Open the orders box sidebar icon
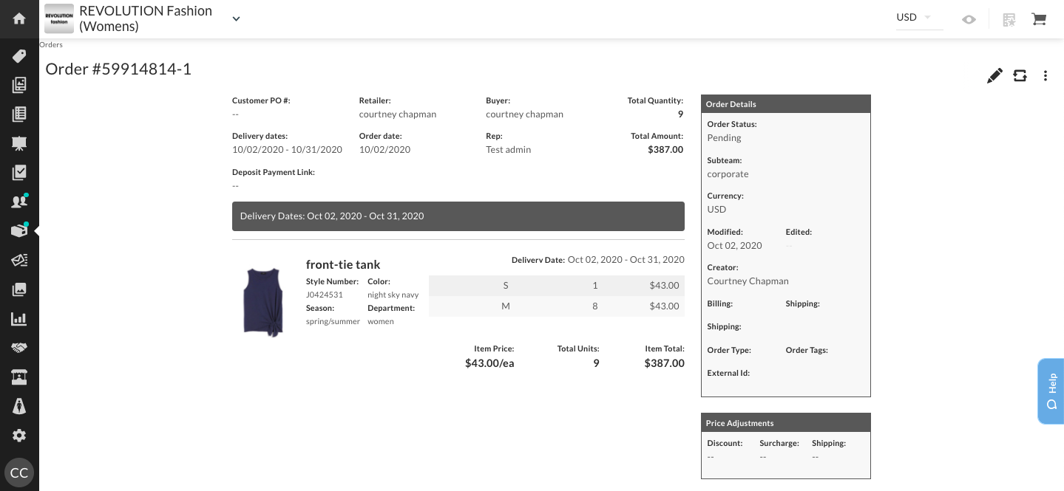This screenshot has height=491, width=1064. pyautogui.click(x=19, y=231)
